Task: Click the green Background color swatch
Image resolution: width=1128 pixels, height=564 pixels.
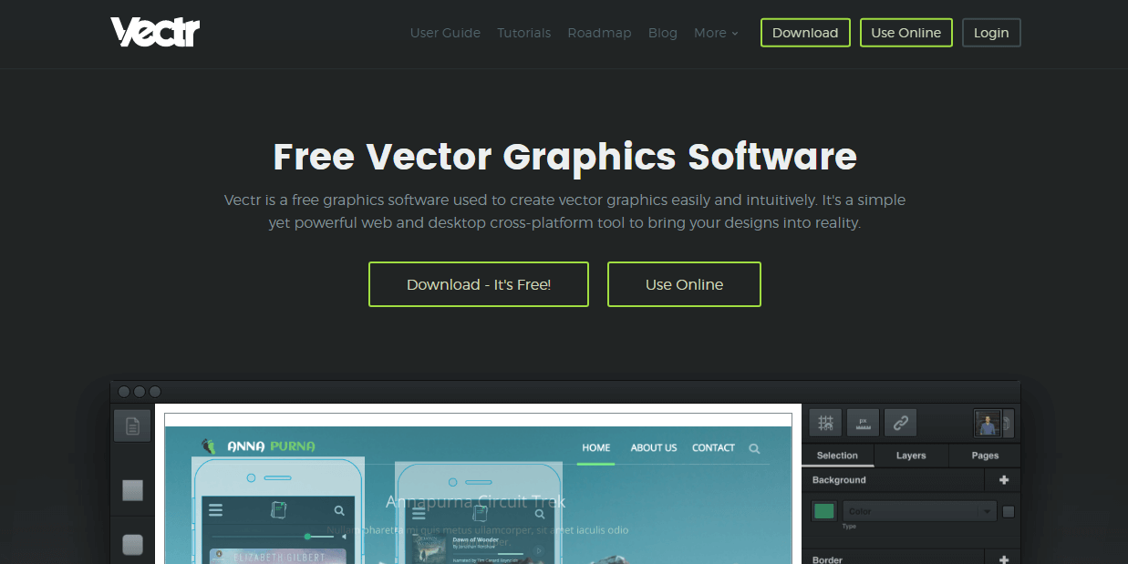Action: click(x=823, y=511)
